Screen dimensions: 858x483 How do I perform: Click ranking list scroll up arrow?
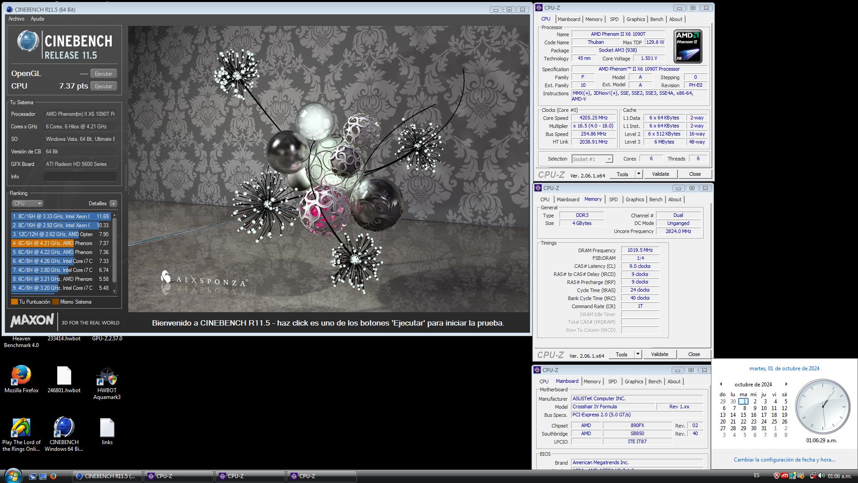115,216
